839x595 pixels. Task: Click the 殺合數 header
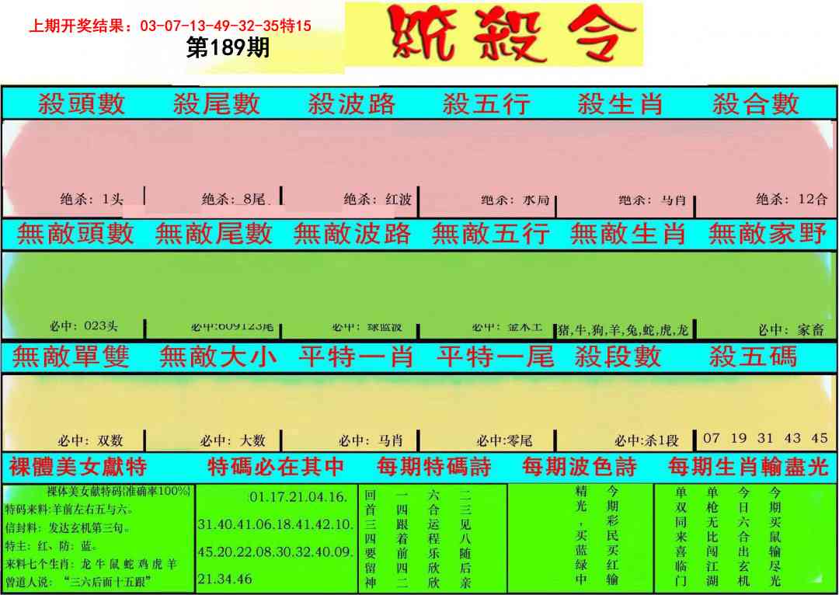(x=757, y=104)
